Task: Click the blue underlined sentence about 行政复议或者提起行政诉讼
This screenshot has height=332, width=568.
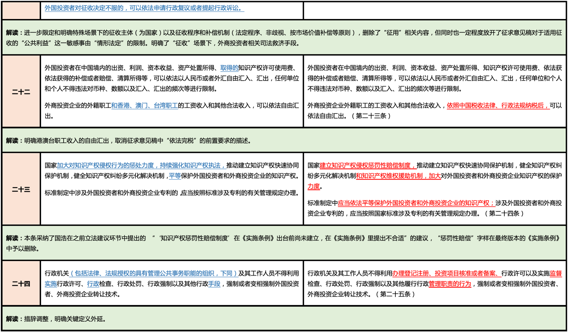Action: click(144, 8)
